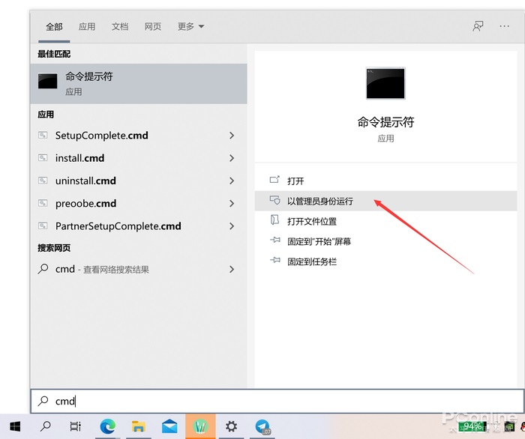
Task: Click install.cmd file icon
Action: (43, 158)
